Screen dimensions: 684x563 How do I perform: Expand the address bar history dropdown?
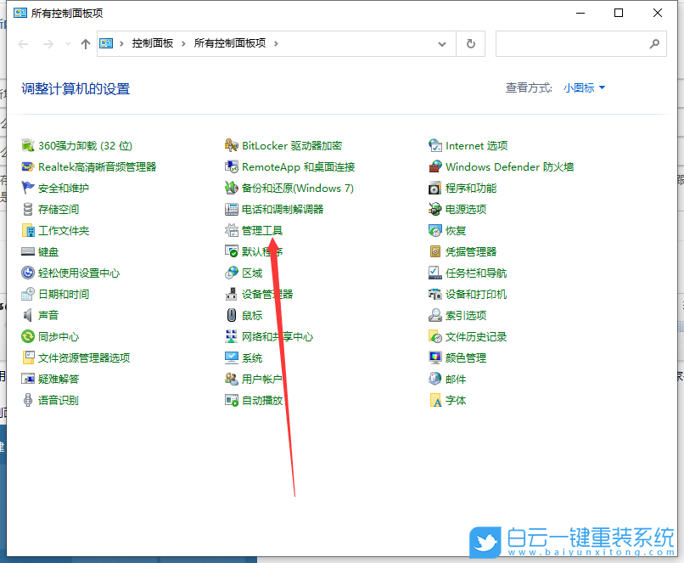tap(441, 43)
